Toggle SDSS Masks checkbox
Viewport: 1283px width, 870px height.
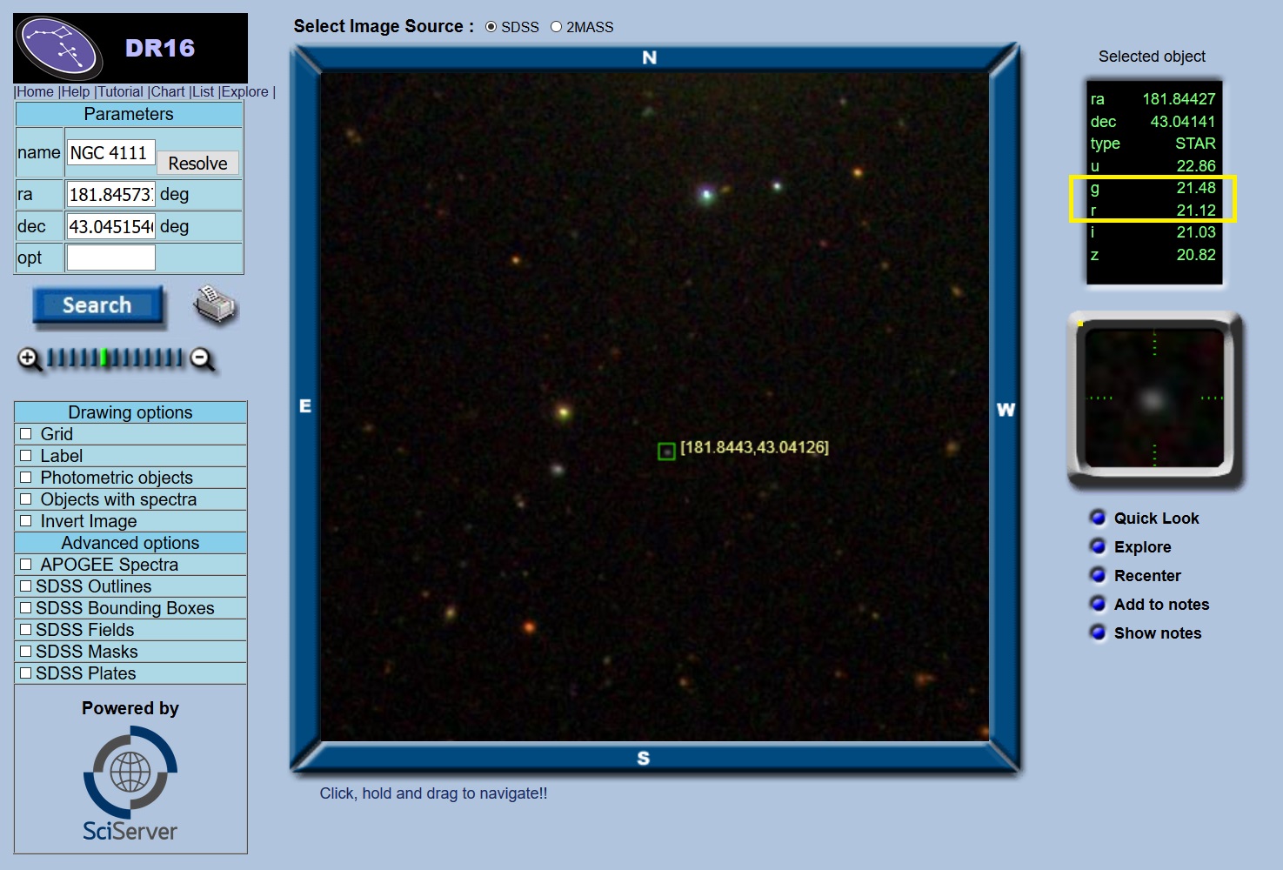[x=26, y=651]
